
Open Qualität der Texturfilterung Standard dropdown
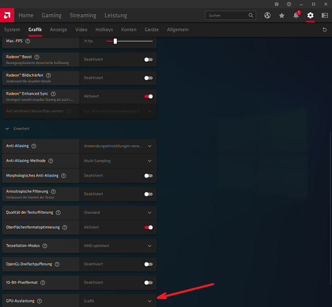118,212
